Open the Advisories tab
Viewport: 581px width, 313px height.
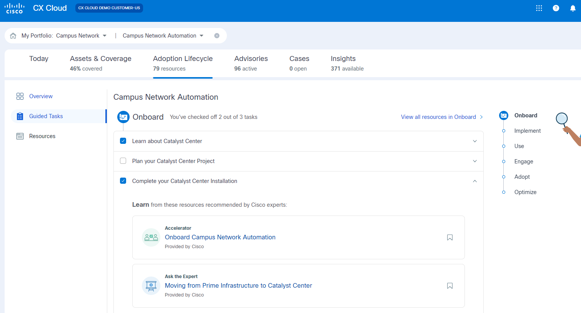(x=251, y=63)
